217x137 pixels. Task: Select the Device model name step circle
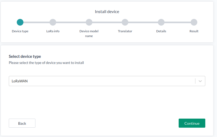pyautogui.click(x=89, y=22)
